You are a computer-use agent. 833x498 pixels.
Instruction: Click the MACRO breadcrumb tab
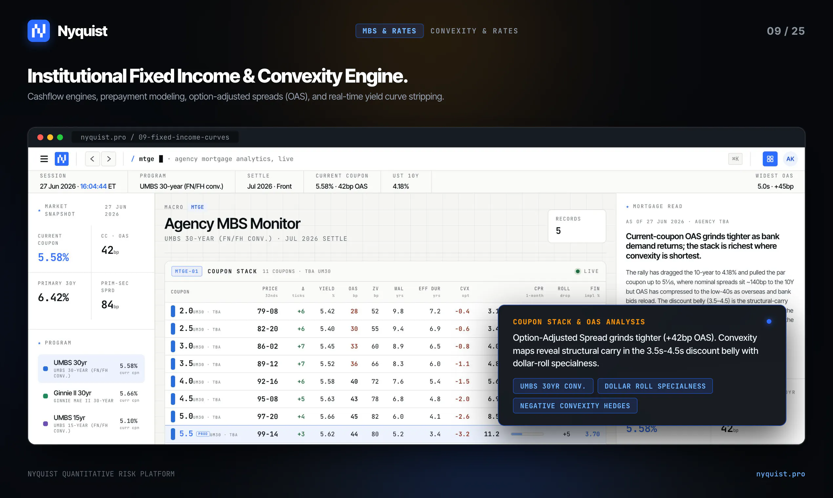pos(174,207)
